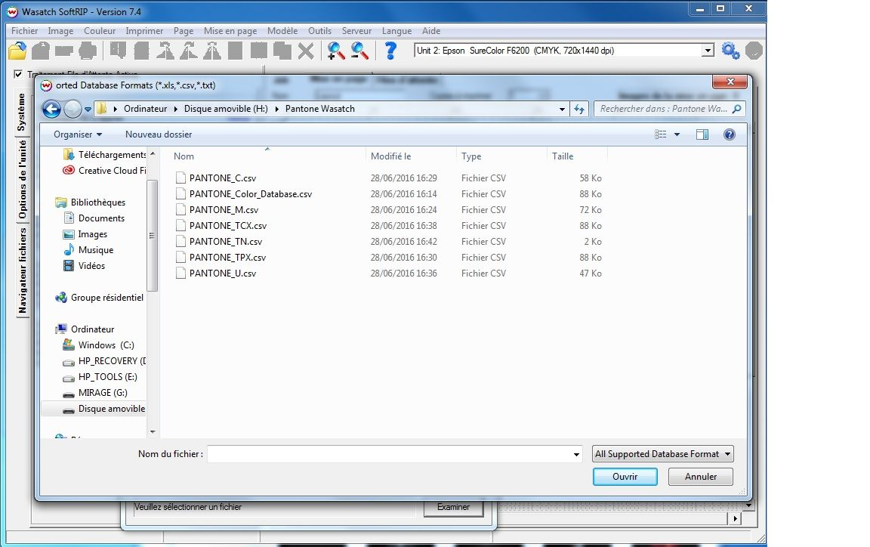The width and height of the screenshot is (870, 547).
Task: Open All Supported Database Format combo
Action: point(663,454)
